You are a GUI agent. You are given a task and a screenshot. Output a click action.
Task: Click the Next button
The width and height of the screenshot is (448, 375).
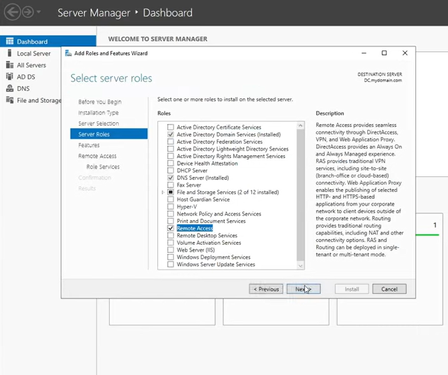(303, 289)
